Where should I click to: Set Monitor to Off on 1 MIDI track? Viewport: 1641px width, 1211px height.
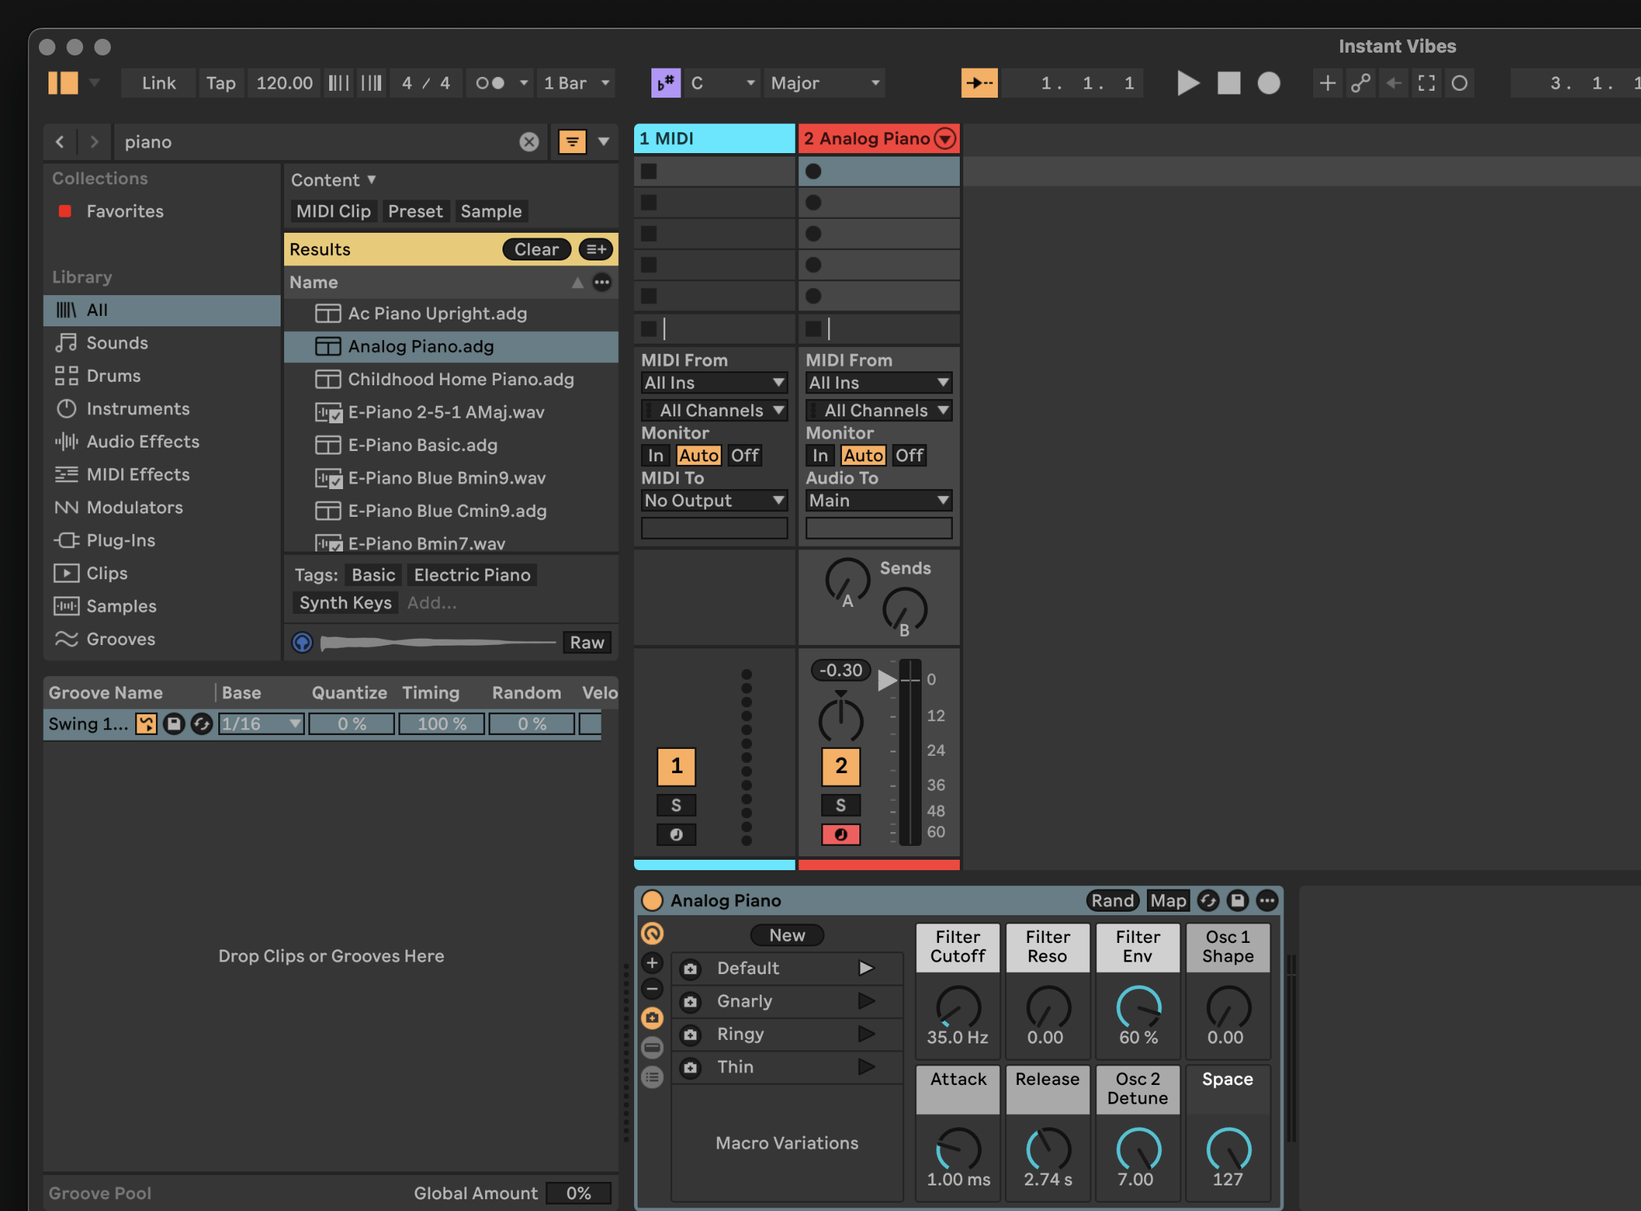pos(744,455)
